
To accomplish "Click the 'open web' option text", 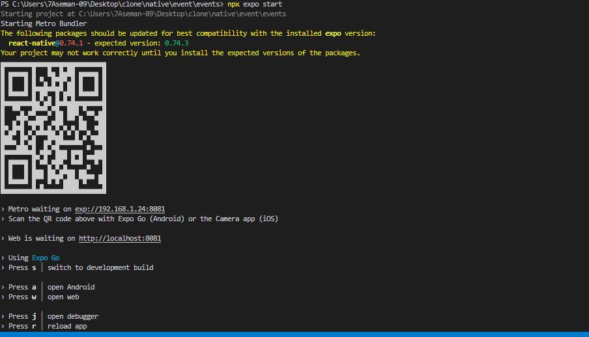I will point(63,297).
